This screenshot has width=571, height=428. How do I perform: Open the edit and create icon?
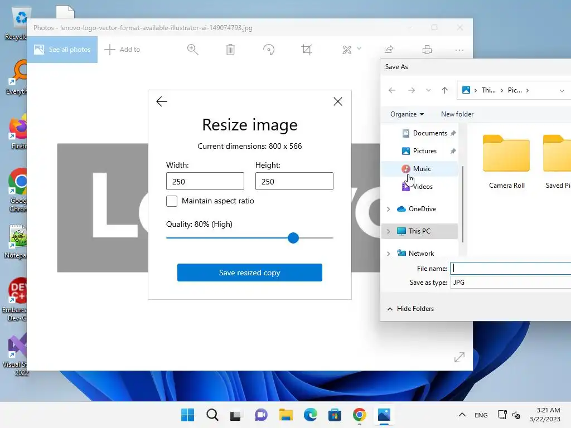point(347,50)
